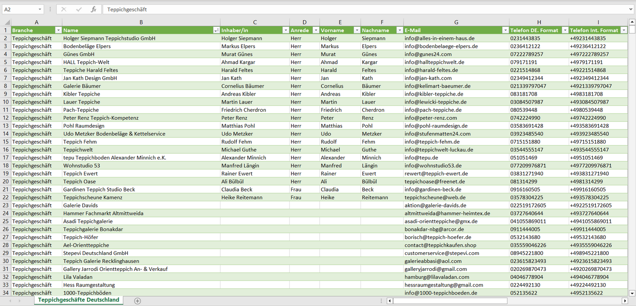Open the Name Box dropdown arrow
636x306 pixels.
[40, 9]
